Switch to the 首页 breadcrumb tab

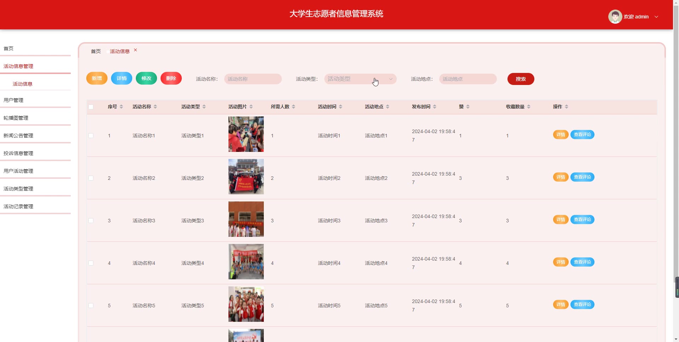pyautogui.click(x=96, y=51)
